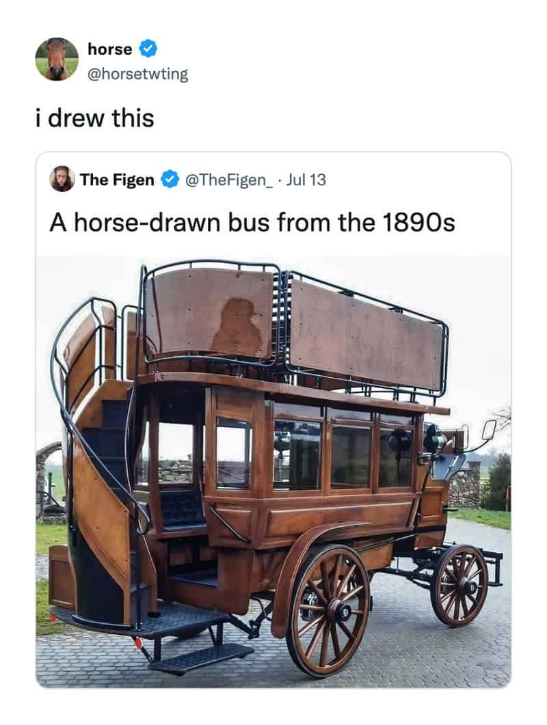
Task: Open the @TheFigen_ handle
Action: tap(229, 180)
